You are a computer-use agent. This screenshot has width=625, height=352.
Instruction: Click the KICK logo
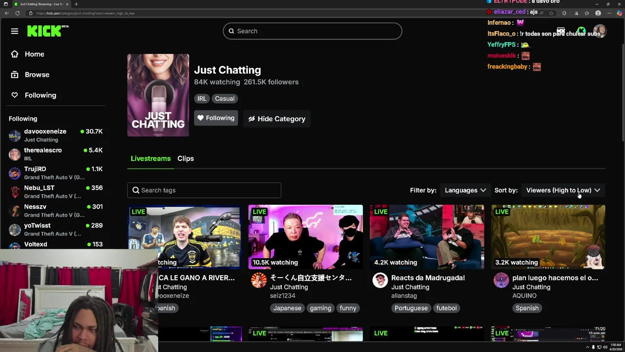[x=47, y=31]
